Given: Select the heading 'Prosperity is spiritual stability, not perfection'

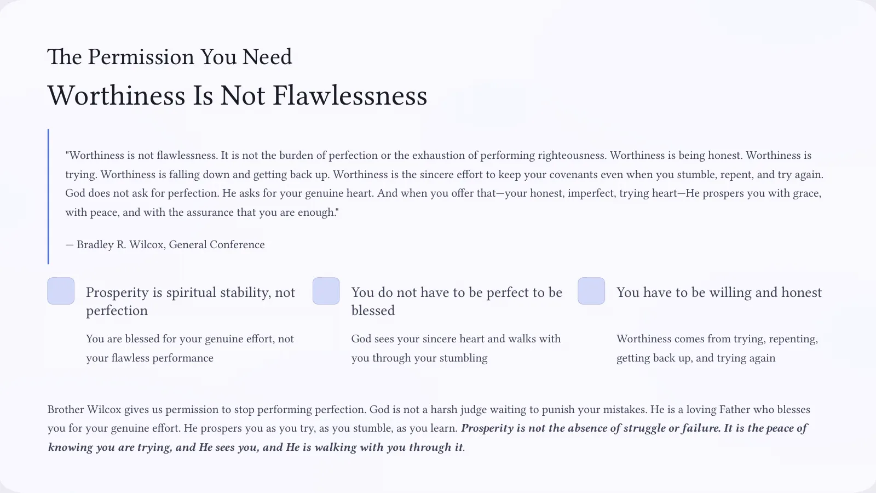Looking at the screenshot, I should (x=191, y=301).
